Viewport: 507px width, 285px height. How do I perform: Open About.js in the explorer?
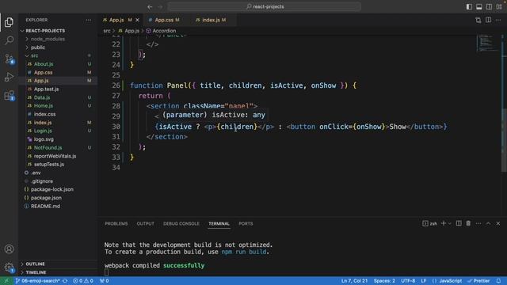(x=44, y=64)
